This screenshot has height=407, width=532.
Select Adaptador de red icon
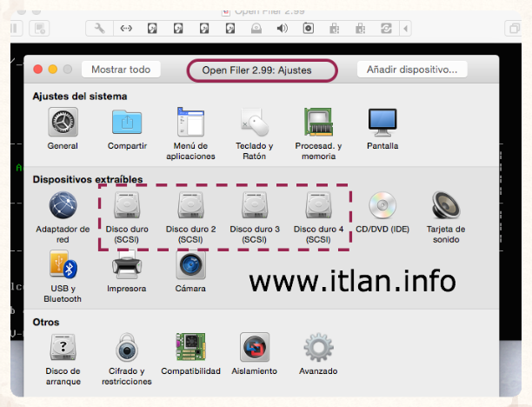point(63,206)
